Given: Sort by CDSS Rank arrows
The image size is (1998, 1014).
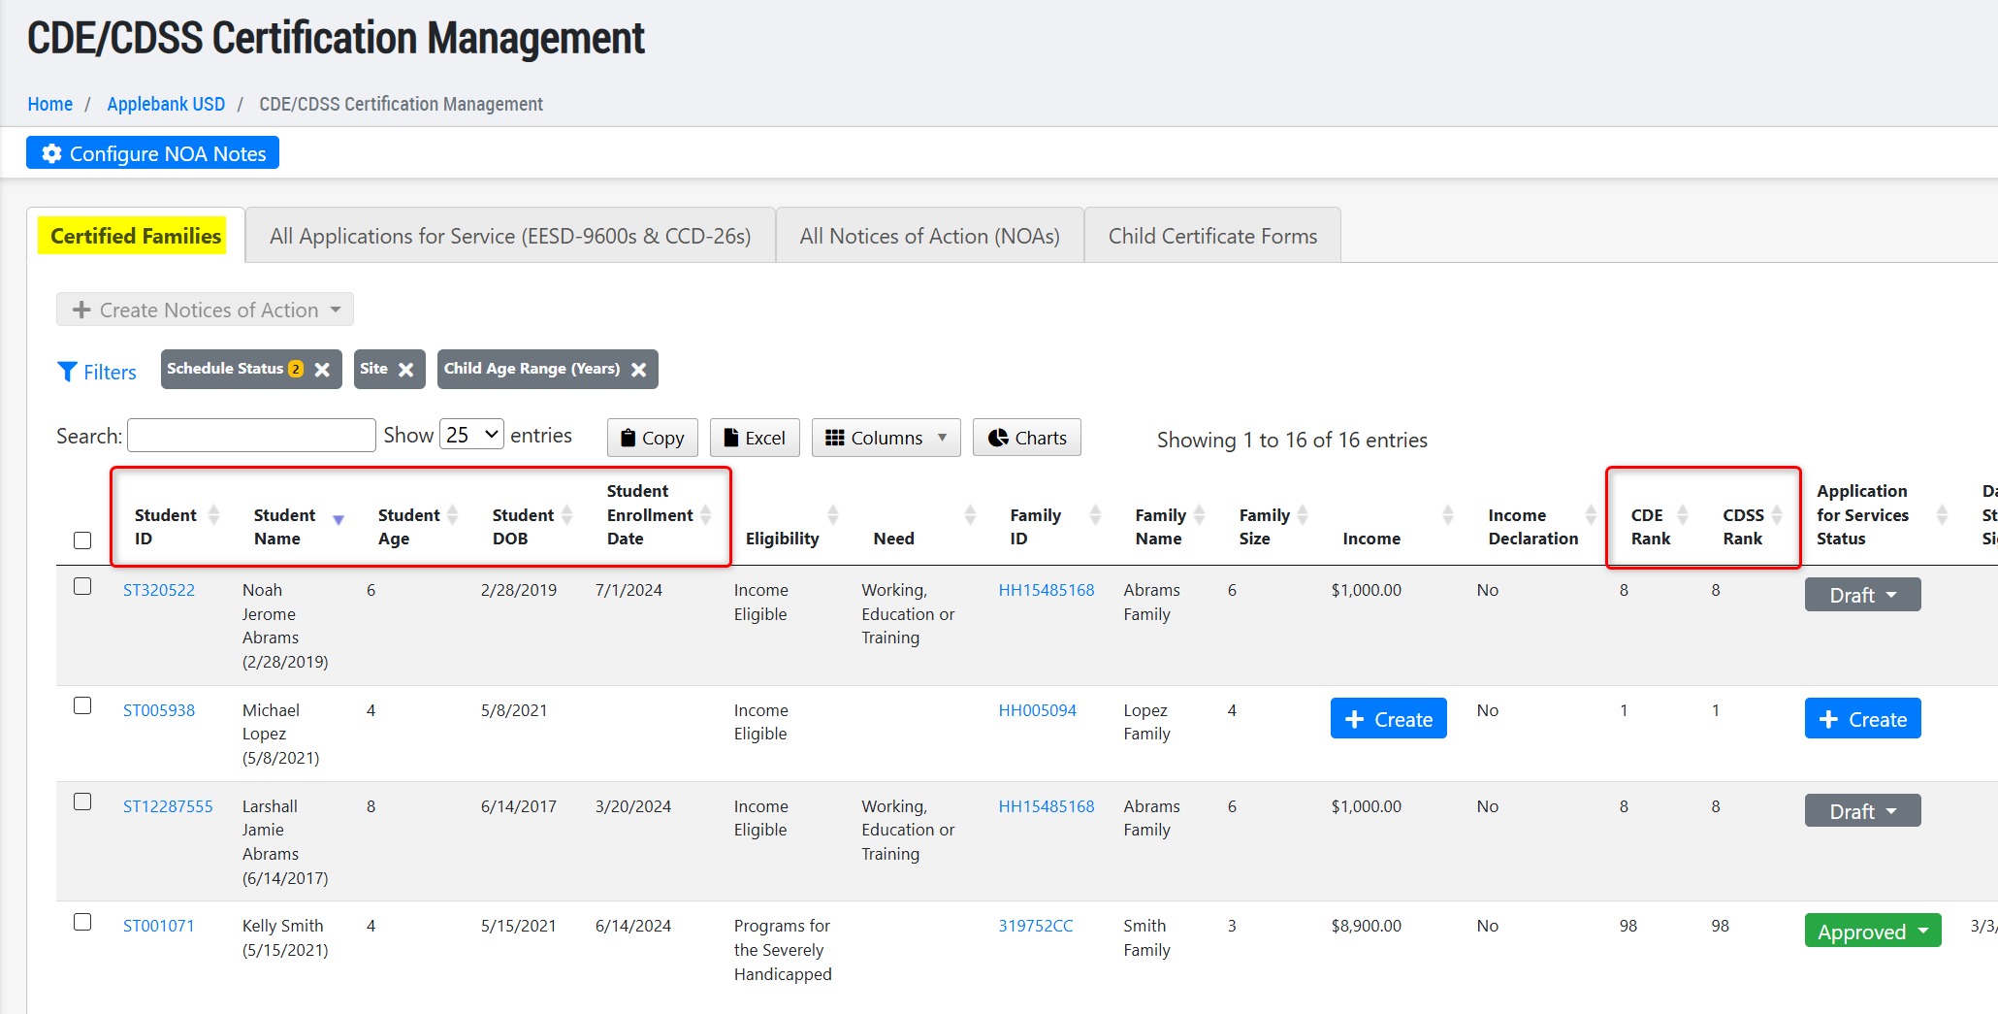Looking at the screenshot, I should [1777, 514].
